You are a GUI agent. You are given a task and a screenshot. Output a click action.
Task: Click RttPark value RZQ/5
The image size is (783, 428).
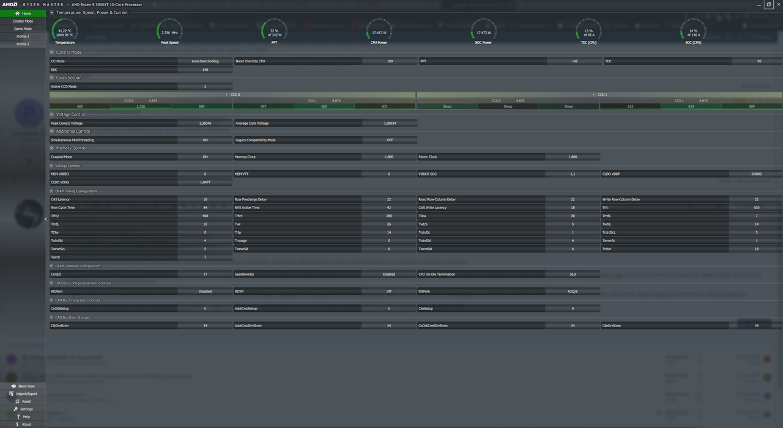(573, 292)
